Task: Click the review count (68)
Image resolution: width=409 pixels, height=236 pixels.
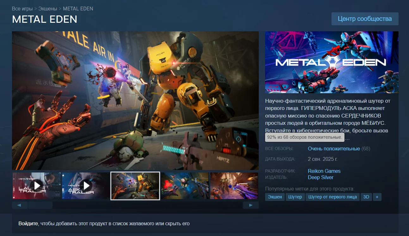Action: click(366, 148)
